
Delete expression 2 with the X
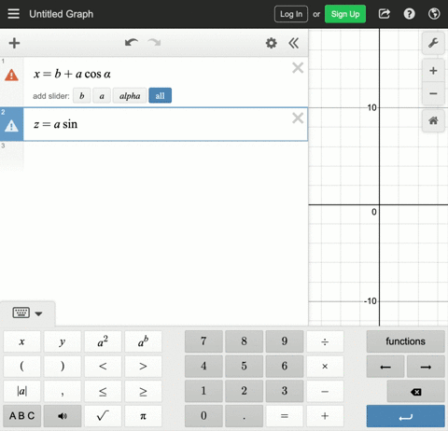click(298, 118)
